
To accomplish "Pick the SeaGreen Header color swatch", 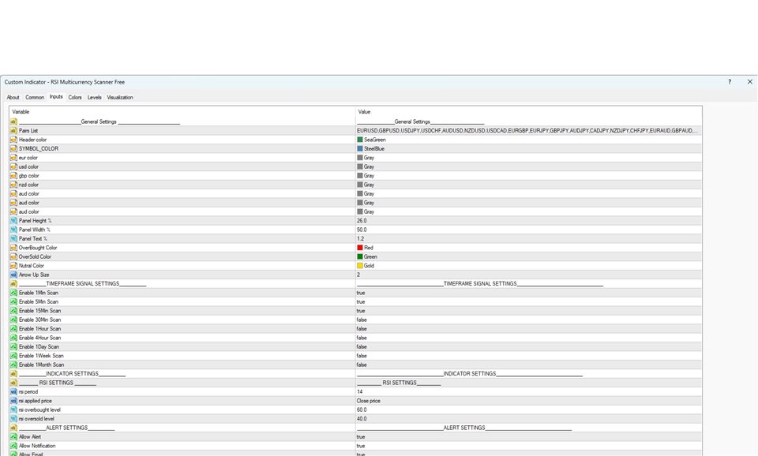I will click(360, 140).
